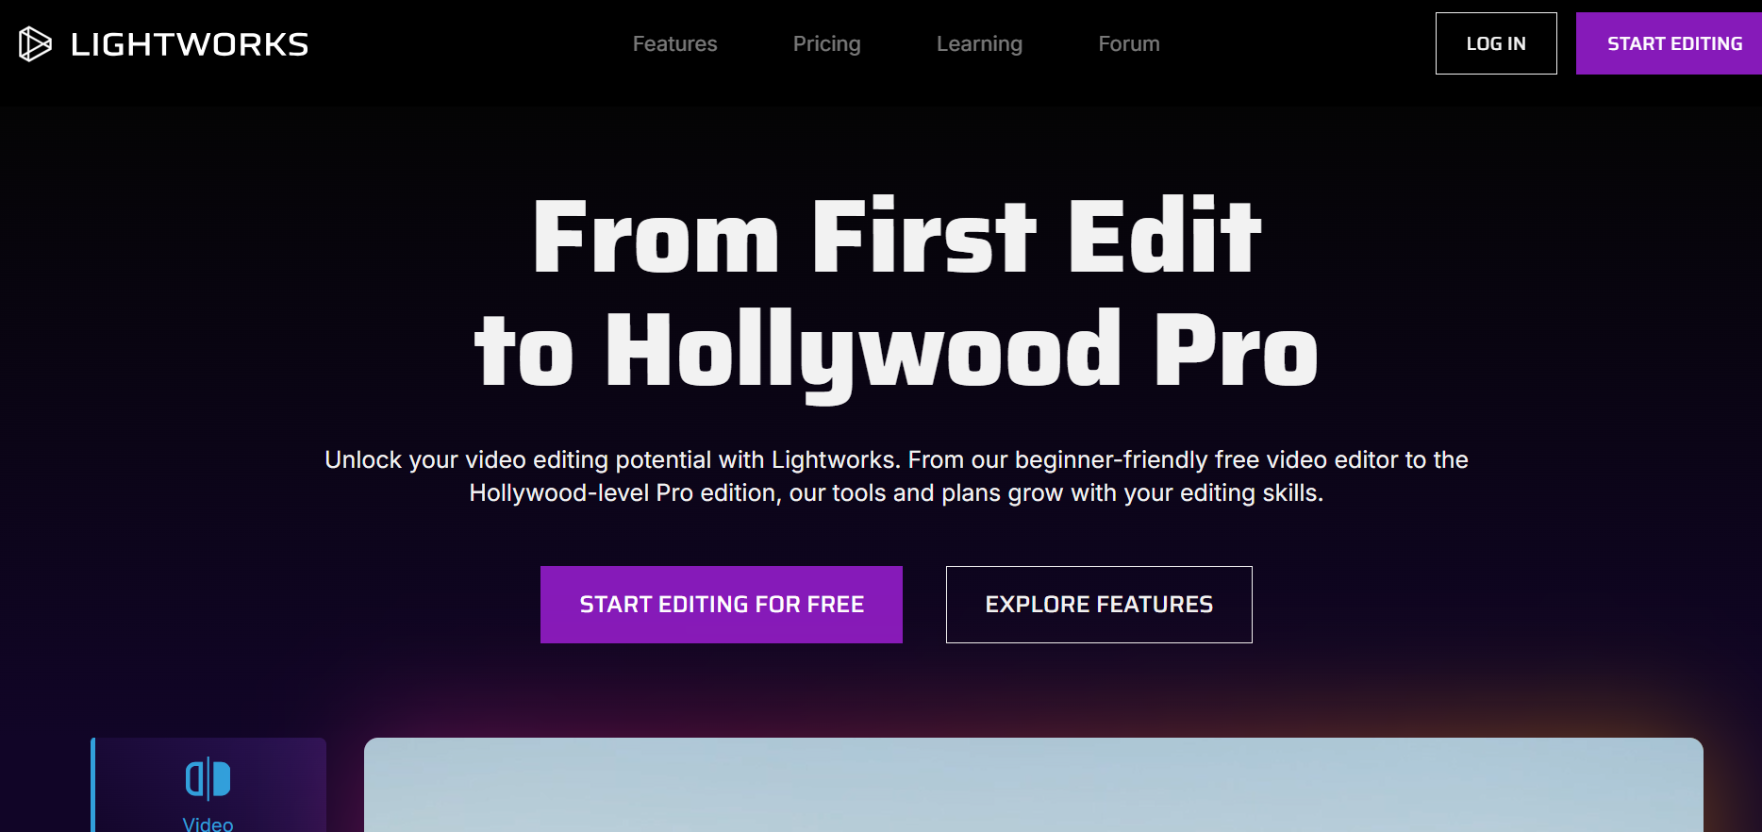Click the 'Hollywood-level Pro edition' description line
This screenshot has width=1762, height=832.
[x=896, y=493]
